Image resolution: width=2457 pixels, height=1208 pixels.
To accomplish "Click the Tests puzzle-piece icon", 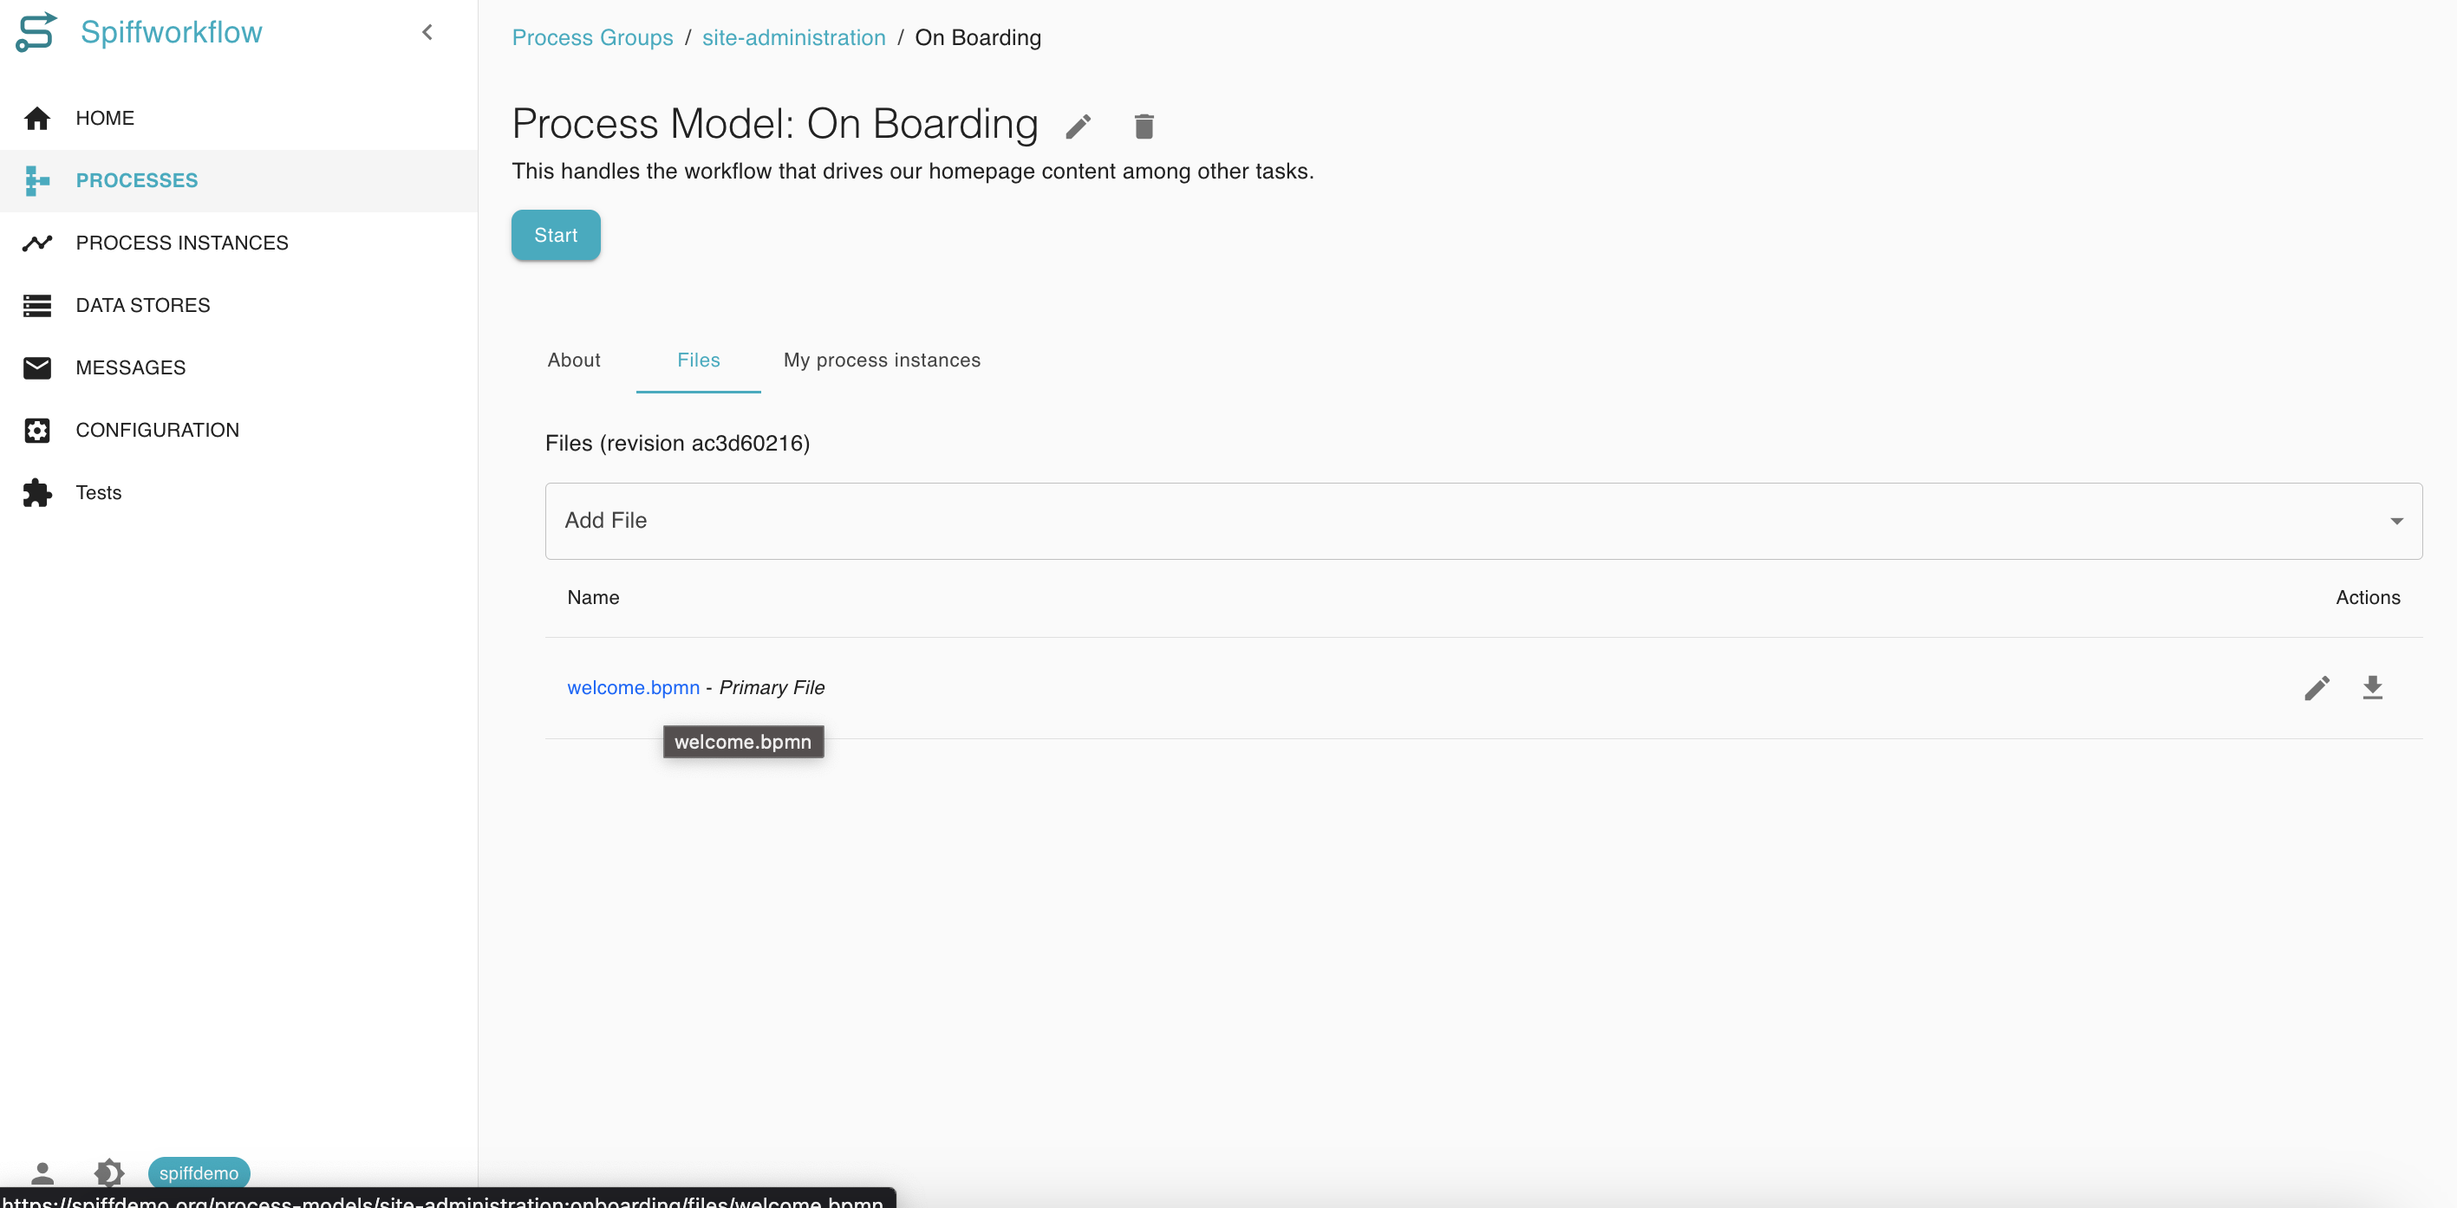I will coord(37,493).
